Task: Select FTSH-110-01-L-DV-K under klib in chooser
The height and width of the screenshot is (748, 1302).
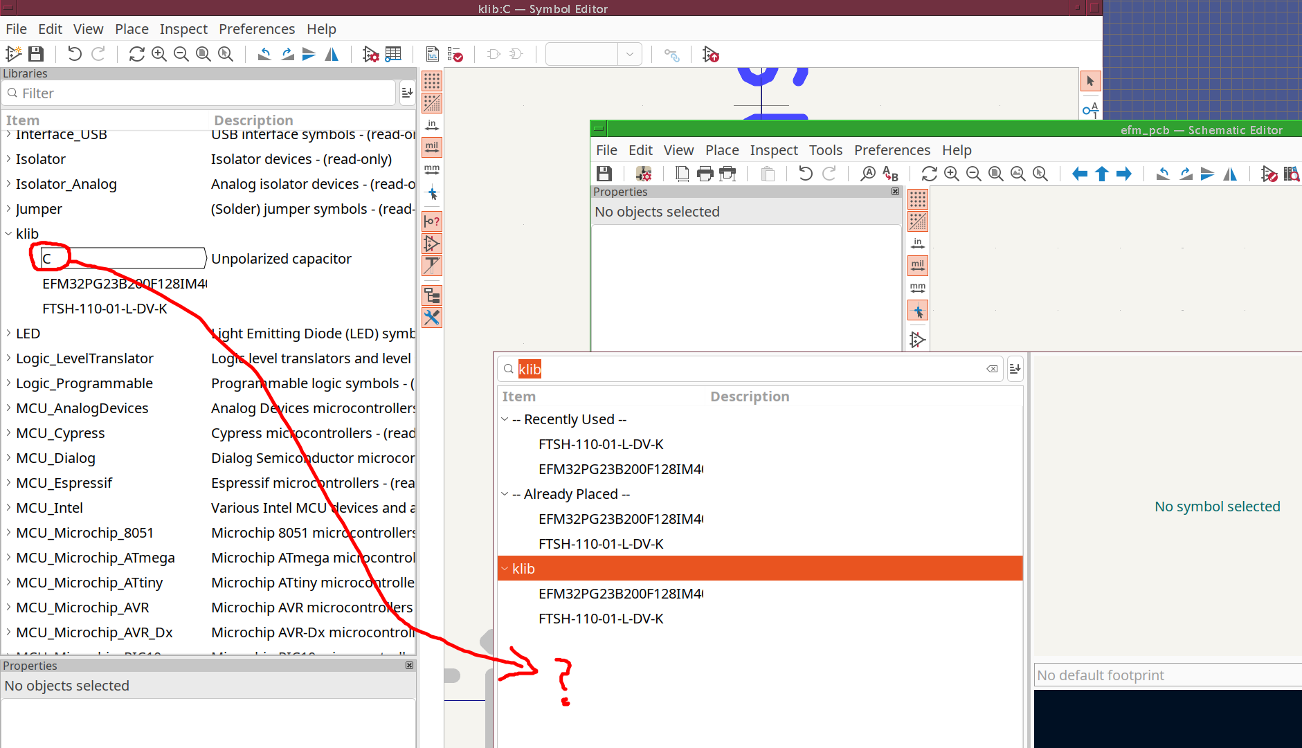Action: (601, 619)
